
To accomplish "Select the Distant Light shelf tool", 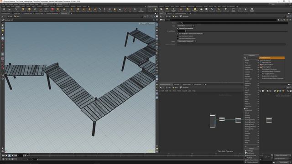I will (x=188, y=10).
